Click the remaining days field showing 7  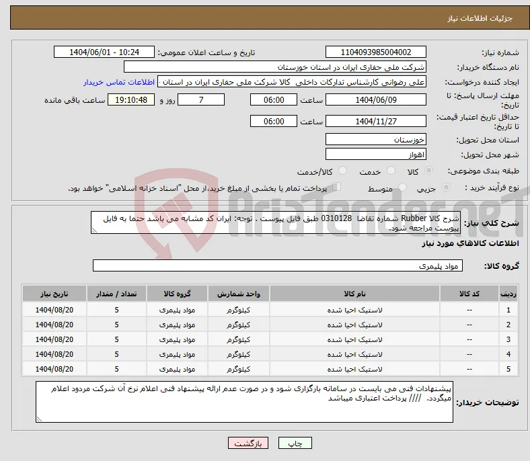tap(201, 99)
